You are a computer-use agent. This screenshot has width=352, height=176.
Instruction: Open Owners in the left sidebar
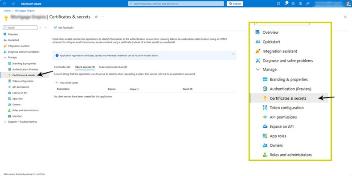16,105
